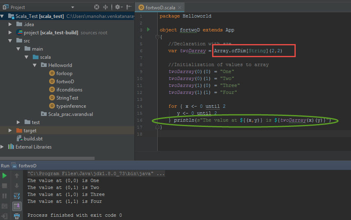Click the External Libraries icon

pos(11,147)
